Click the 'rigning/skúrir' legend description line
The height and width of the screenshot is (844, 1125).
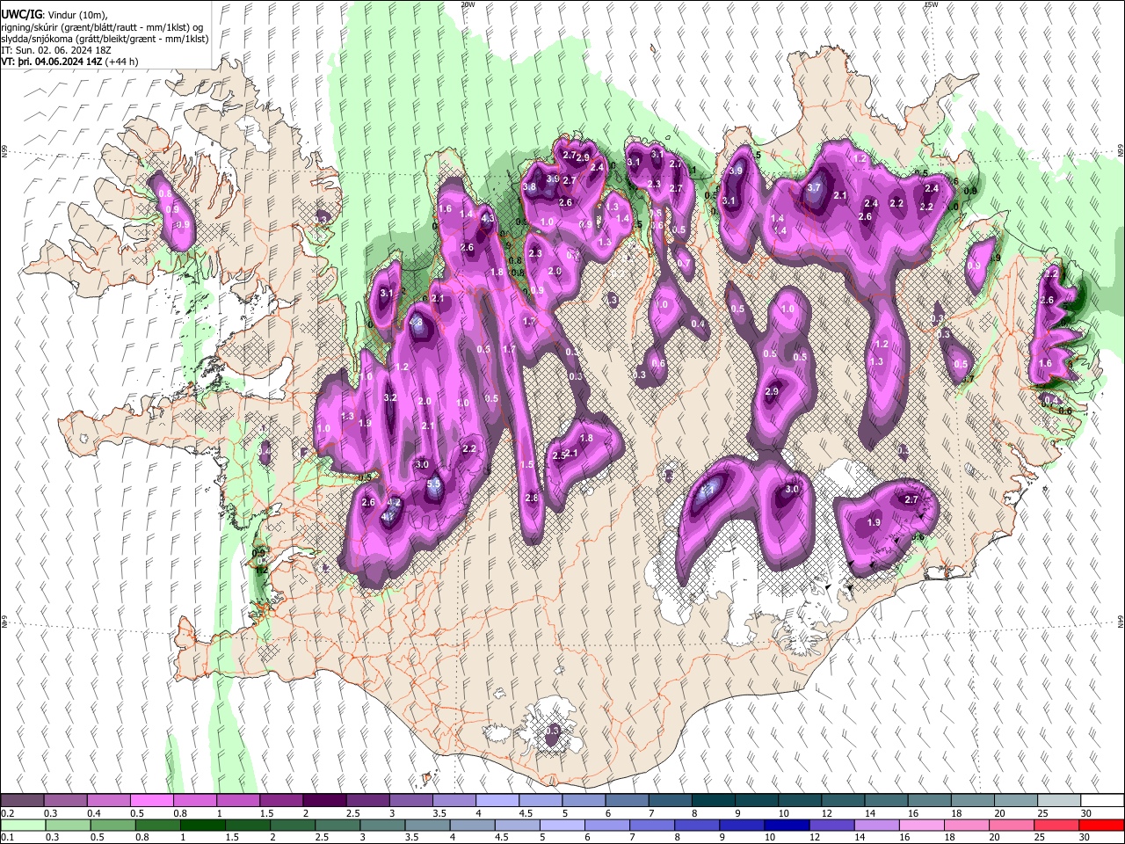click(101, 27)
